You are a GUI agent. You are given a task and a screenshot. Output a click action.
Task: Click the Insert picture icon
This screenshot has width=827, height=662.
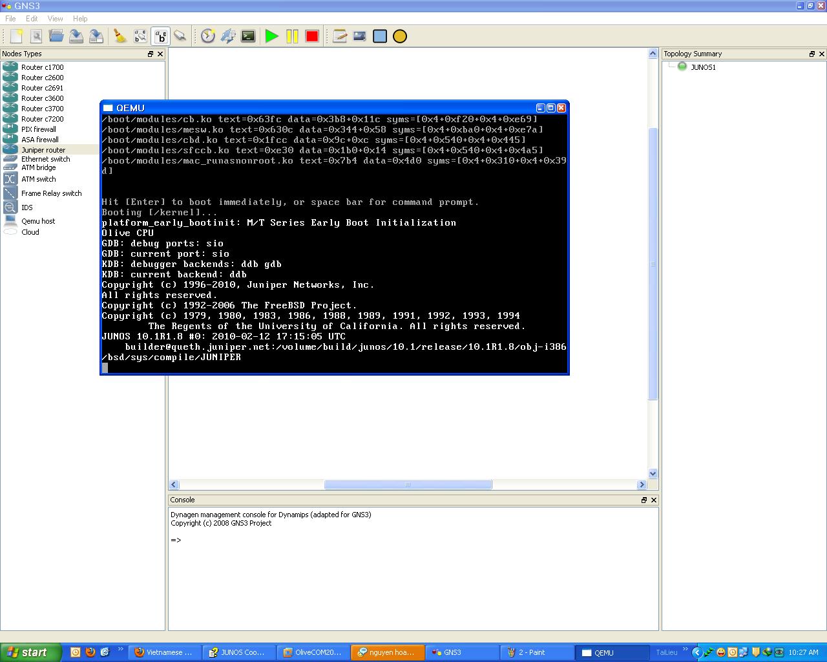pyautogui.click(x=360, y=36)
